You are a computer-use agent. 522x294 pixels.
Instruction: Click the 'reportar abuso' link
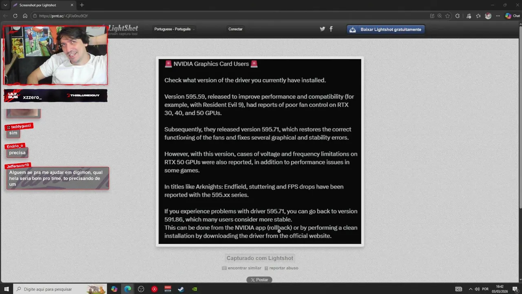pos(281,268)
